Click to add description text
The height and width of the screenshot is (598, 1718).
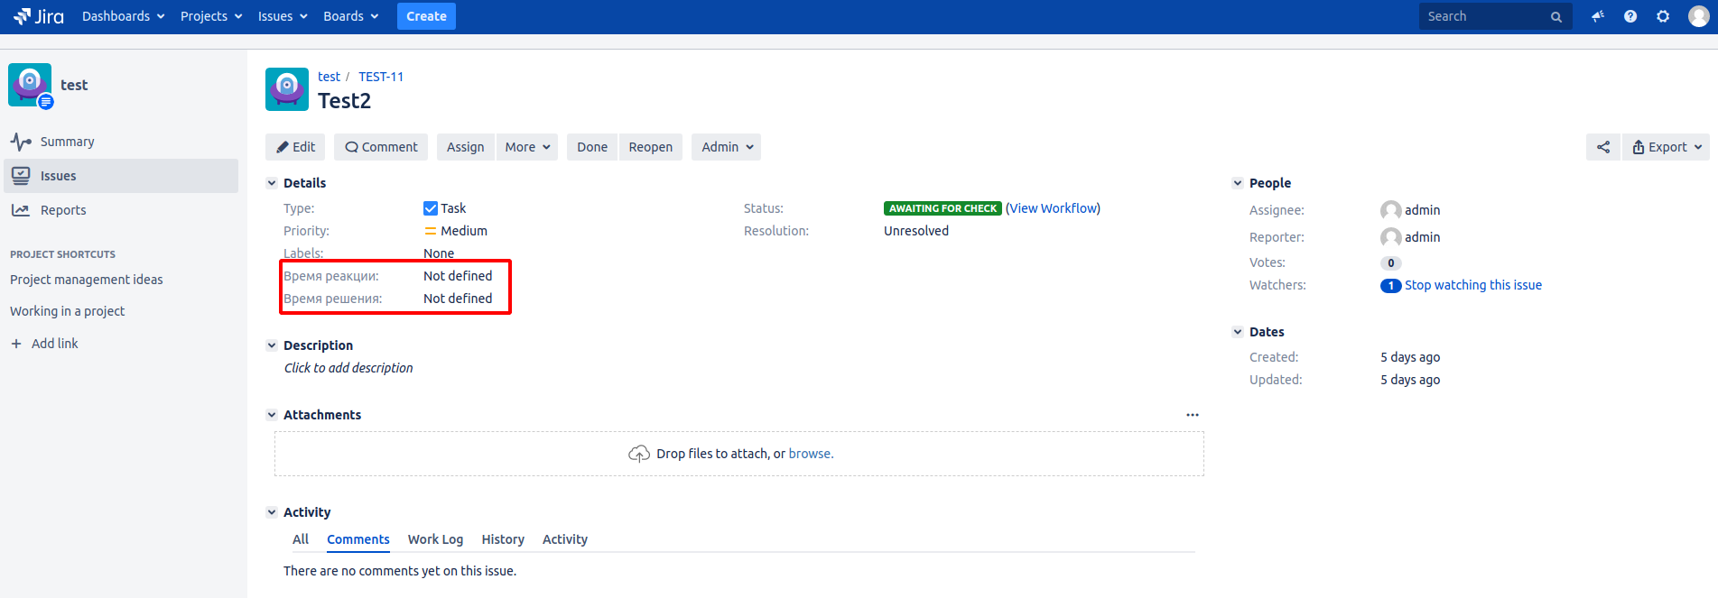pos(348,368)
